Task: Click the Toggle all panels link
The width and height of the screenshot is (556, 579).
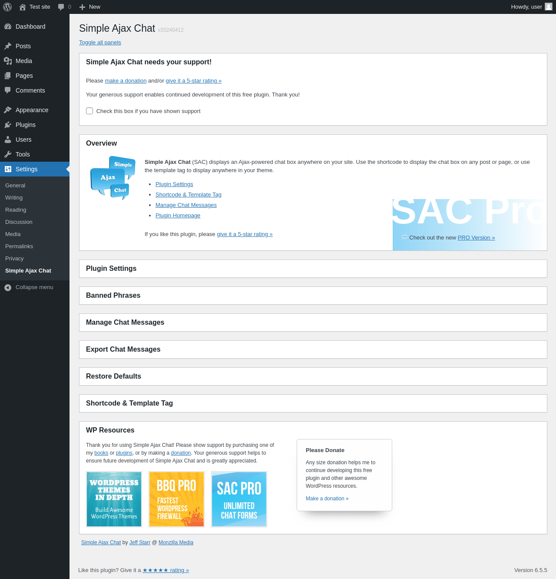Action: pyautogui.click(x=100, y=43)
